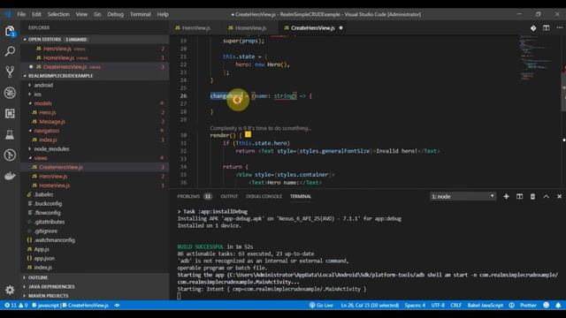The width and height of the screenshot is (566, 318).
Task: Open the Debug view in activity bar
Action: click(x=10, y=93)
